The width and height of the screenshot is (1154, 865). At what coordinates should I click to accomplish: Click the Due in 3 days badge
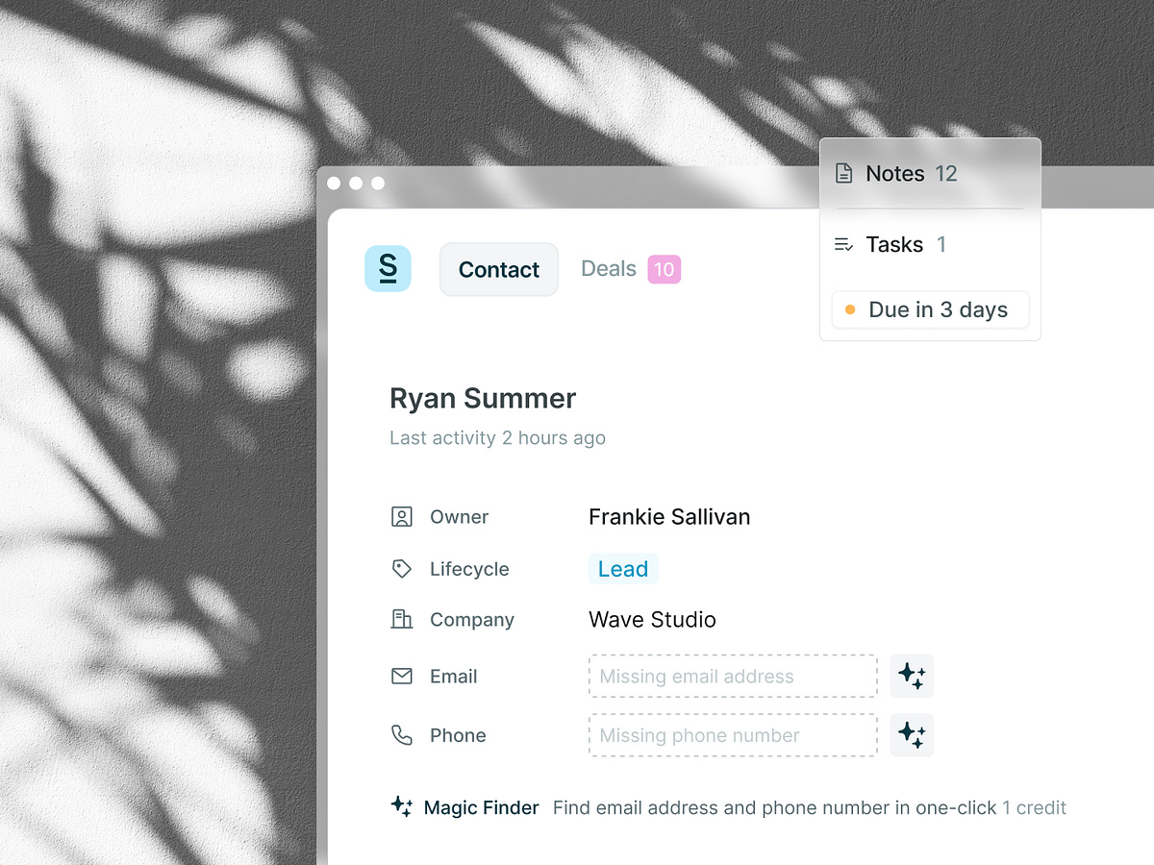pyautogui.click(x=929, y=309)
